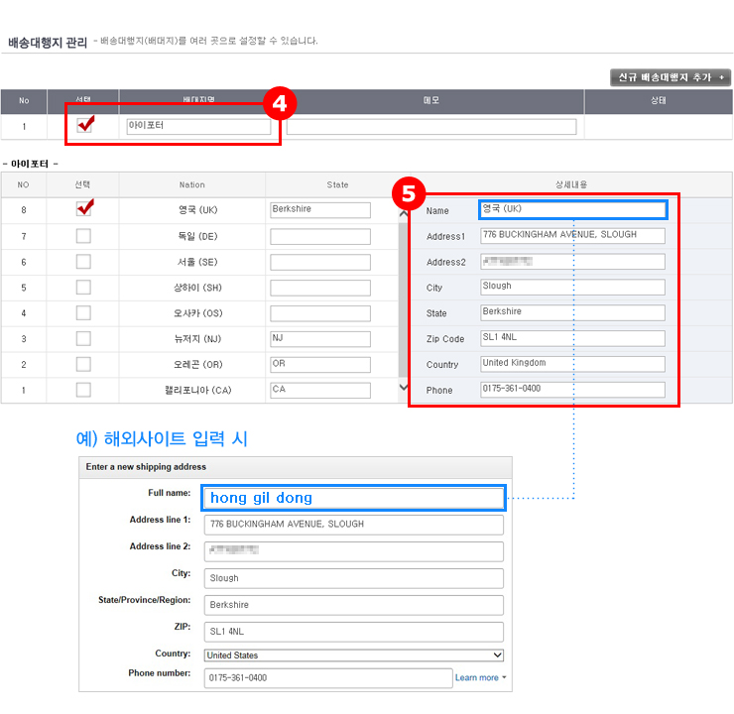The width and height of the screenshot is (734, 714).
Task: Edit the 아이포터 name field
Action: tap(198, 126)
